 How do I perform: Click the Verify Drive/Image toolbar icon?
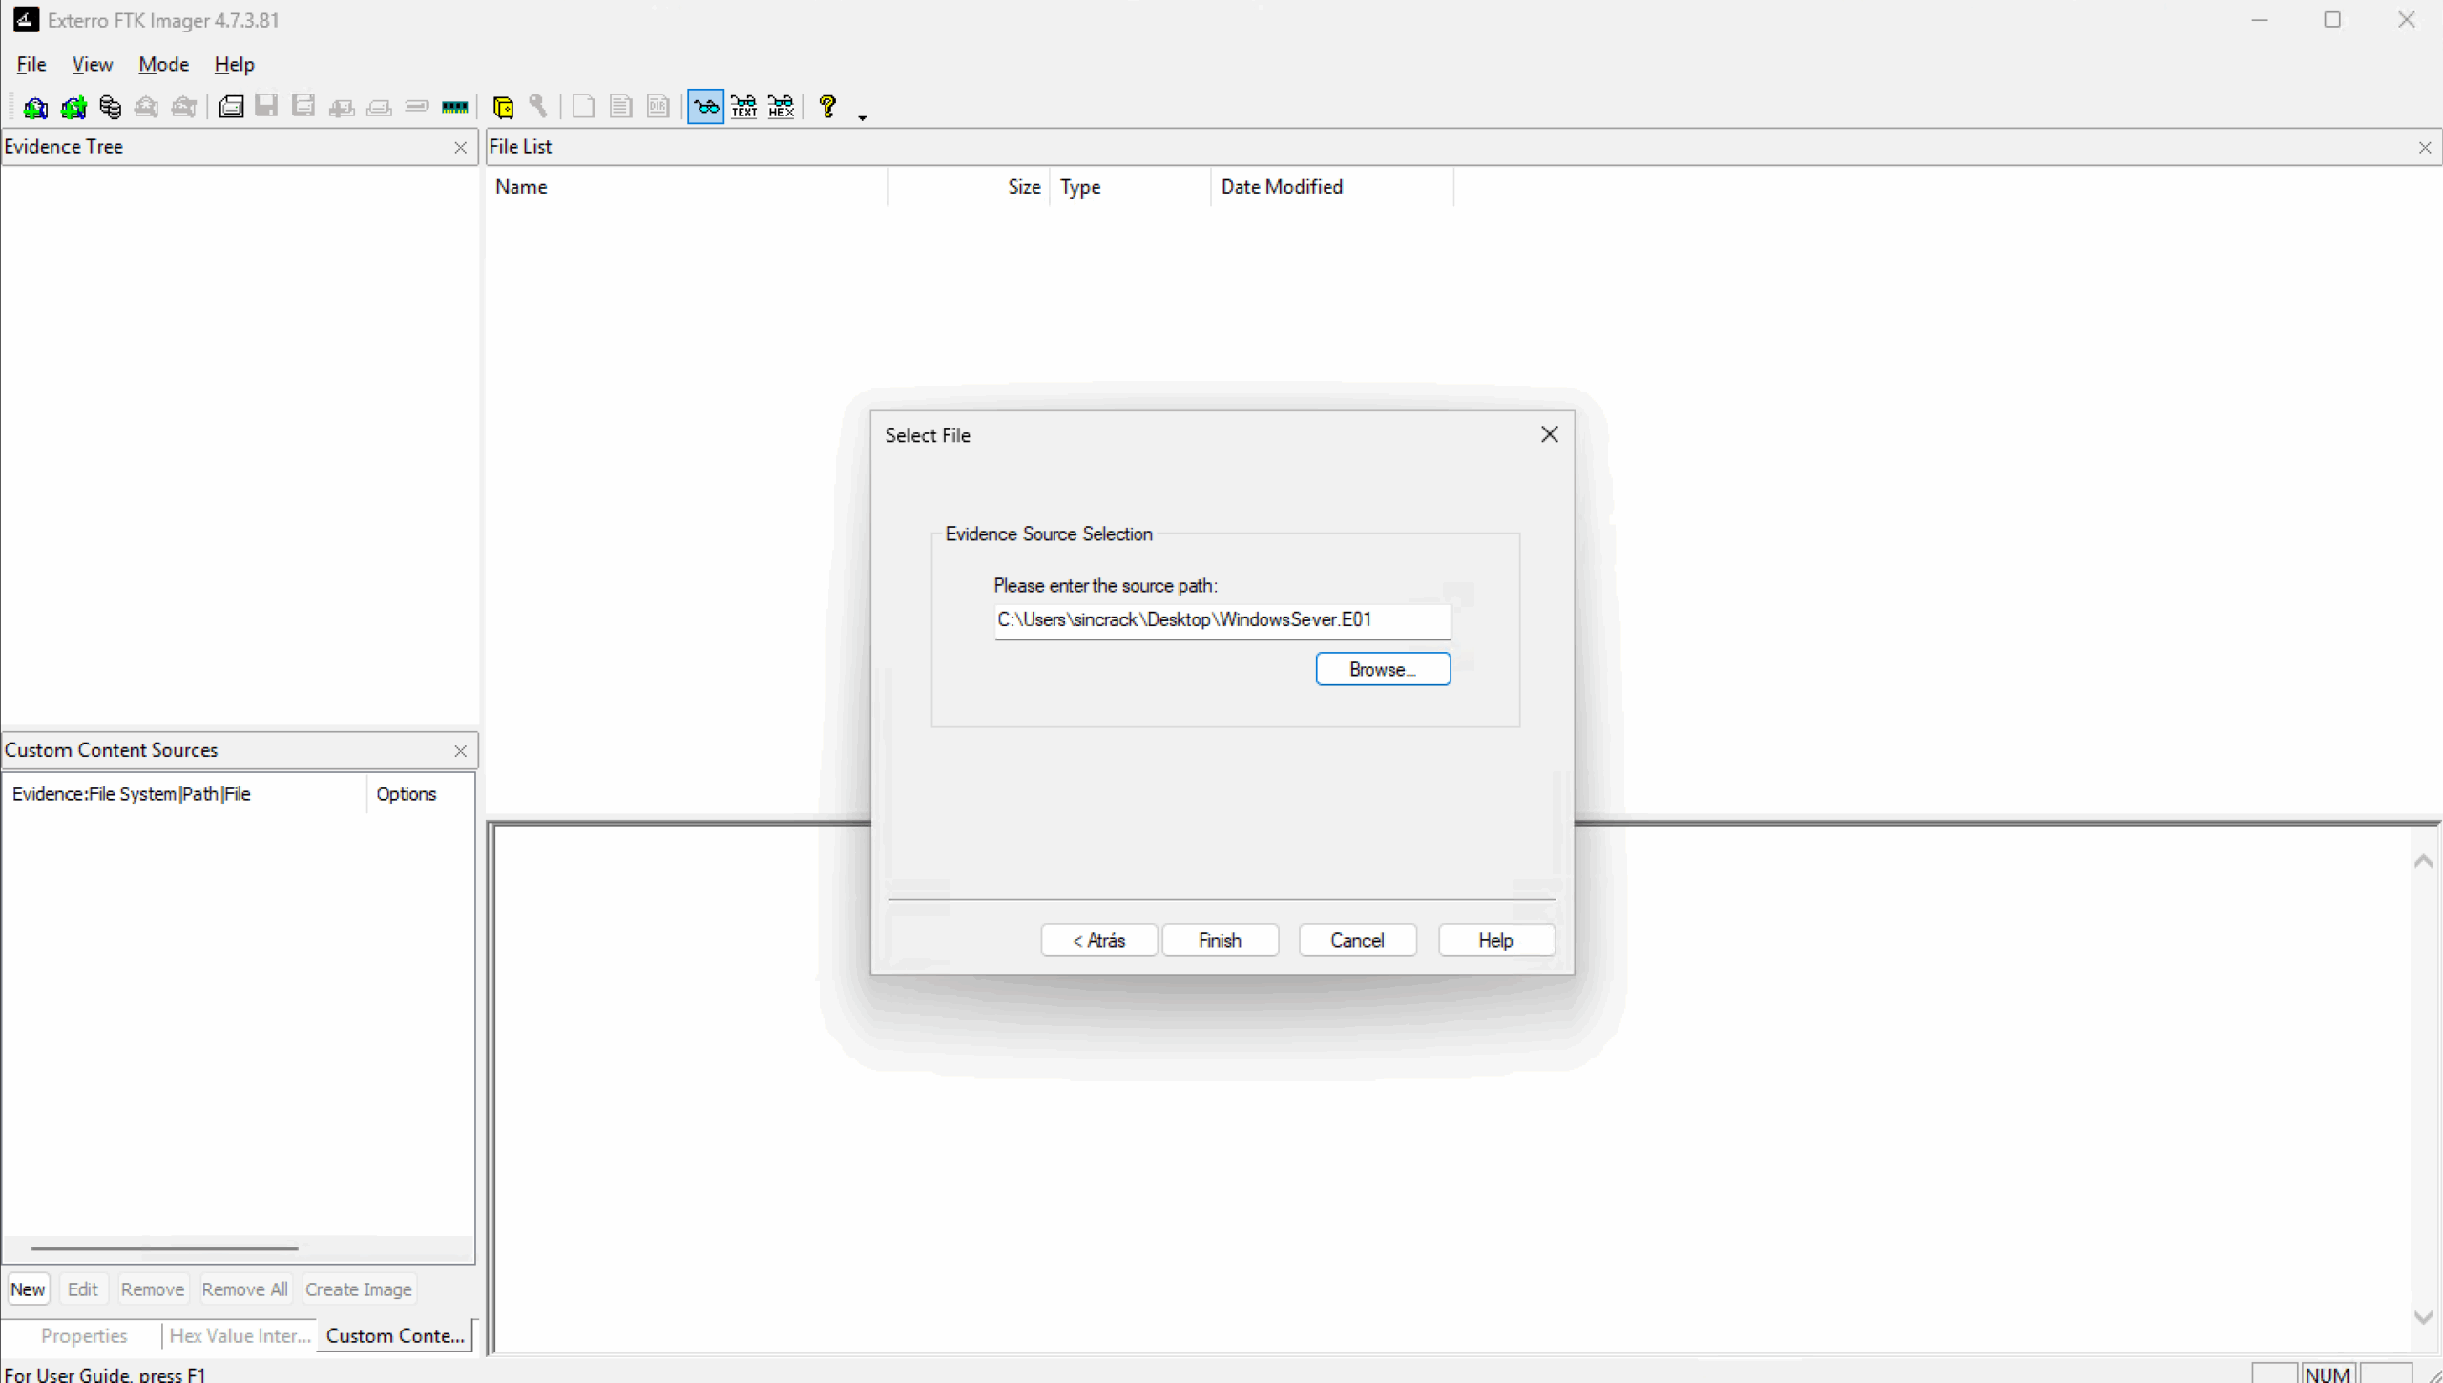tap(417, 107)
